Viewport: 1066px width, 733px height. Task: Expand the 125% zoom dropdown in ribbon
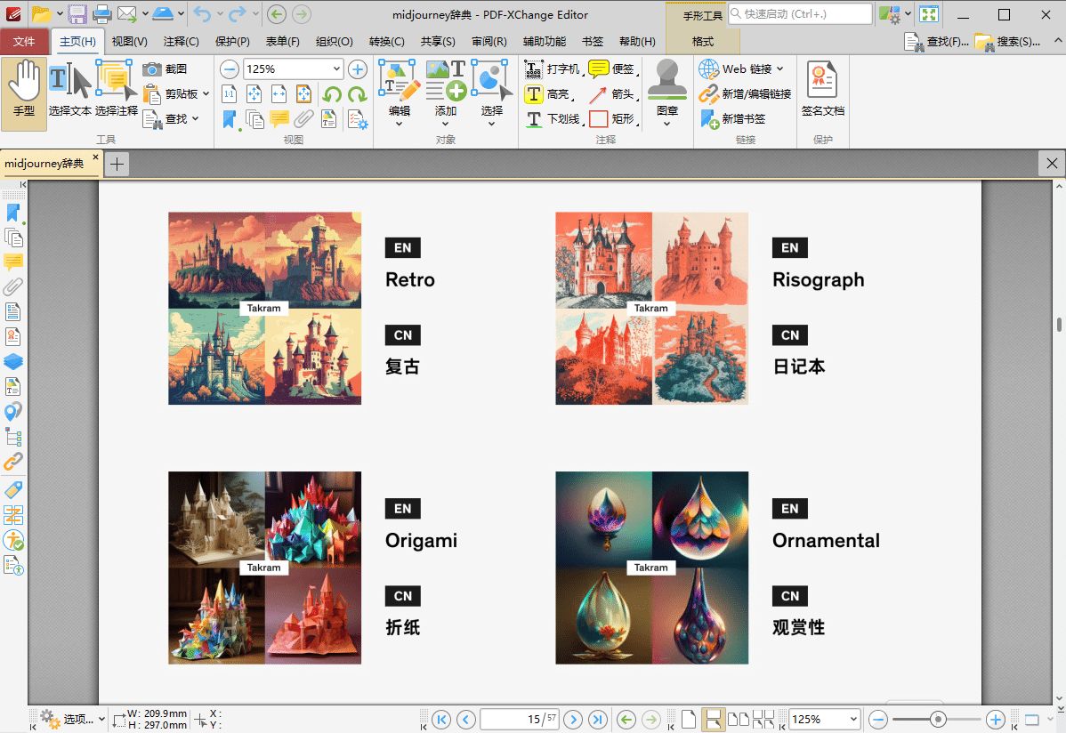(336, 69)
